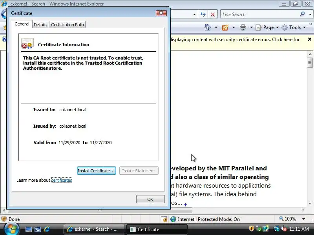The height and width of the screenshot is (235, 314).
Task: Expand the zoom level dropdown arrow
Action: [303, 219]
